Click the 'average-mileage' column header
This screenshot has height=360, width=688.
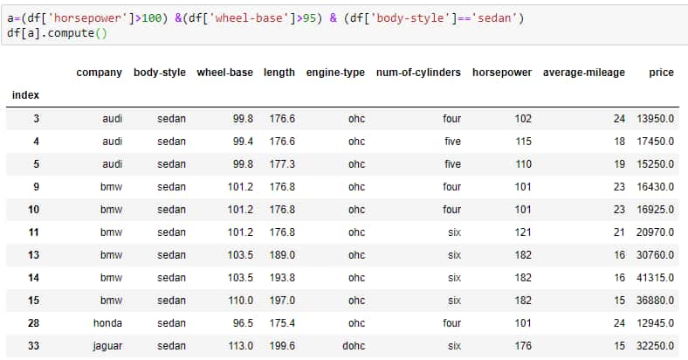point(584,73)
